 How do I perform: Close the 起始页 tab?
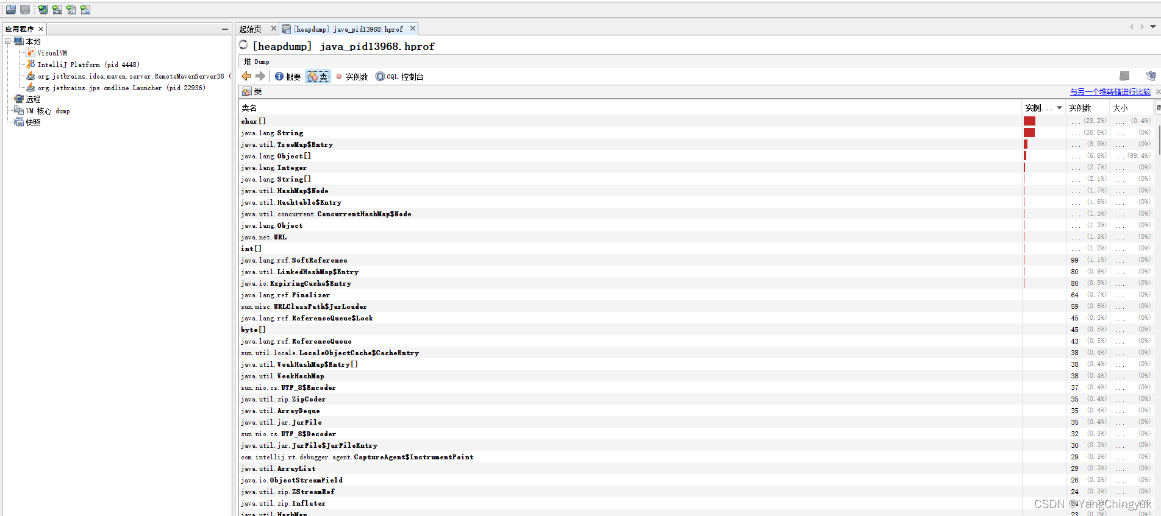274,29
